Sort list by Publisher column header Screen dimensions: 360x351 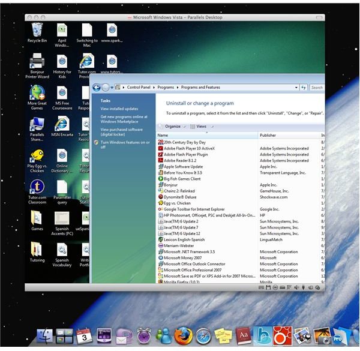289,136
